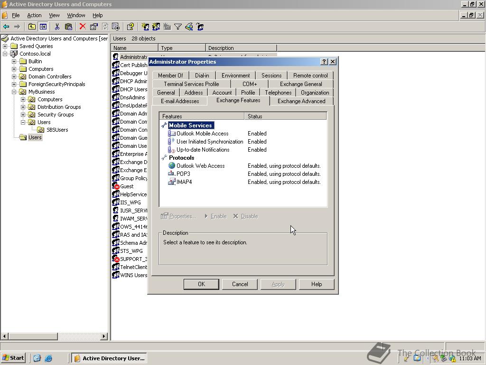
Task: Open the View menu
Action: point(54,15)
